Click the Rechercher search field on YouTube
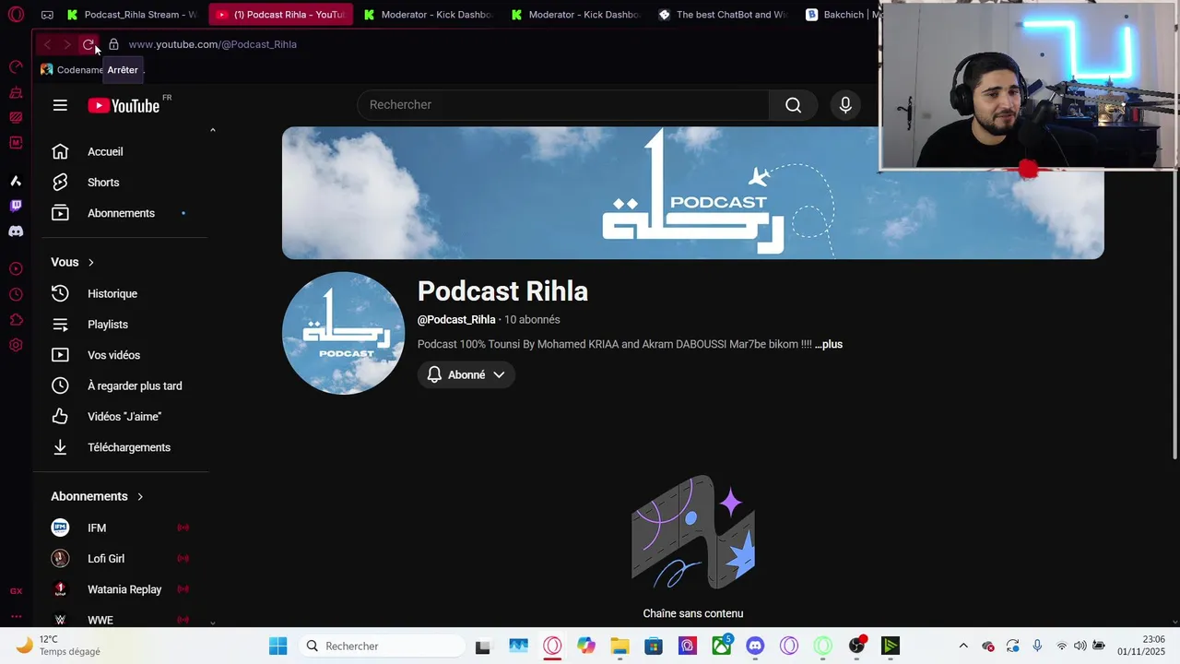The image size is (1180, 664). coord(562,105)
